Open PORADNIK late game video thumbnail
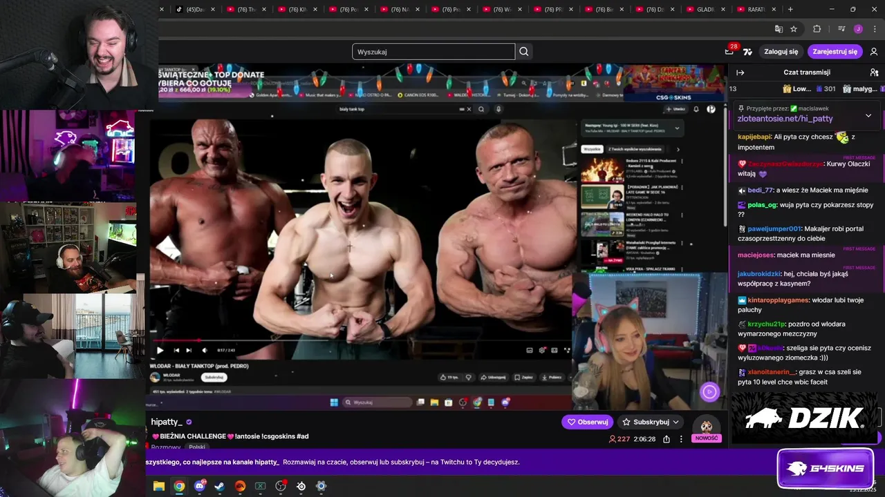885x497 pixels. coord(602,197)
